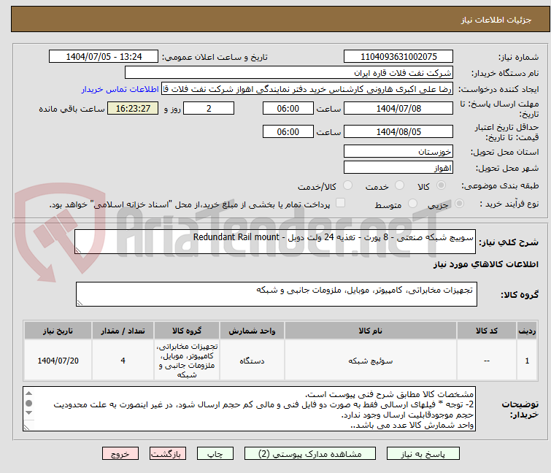Click the پاسخ به نیاز button

[x=423, y=454]
